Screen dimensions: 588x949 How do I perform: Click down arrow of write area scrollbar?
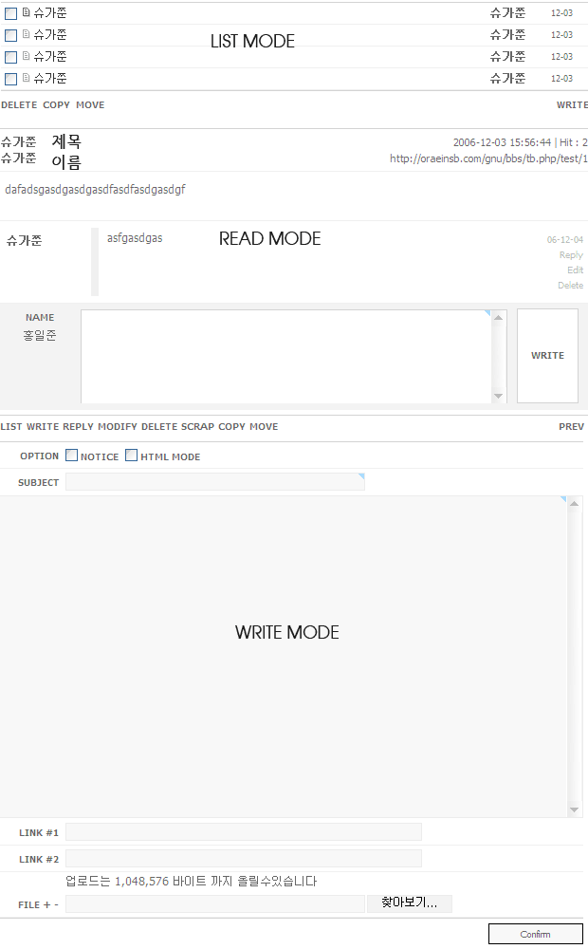(x=574, y=809)
